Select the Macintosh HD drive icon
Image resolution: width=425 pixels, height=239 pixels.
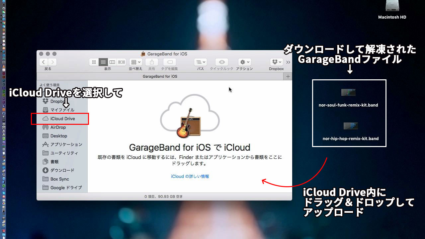(392, 6)
